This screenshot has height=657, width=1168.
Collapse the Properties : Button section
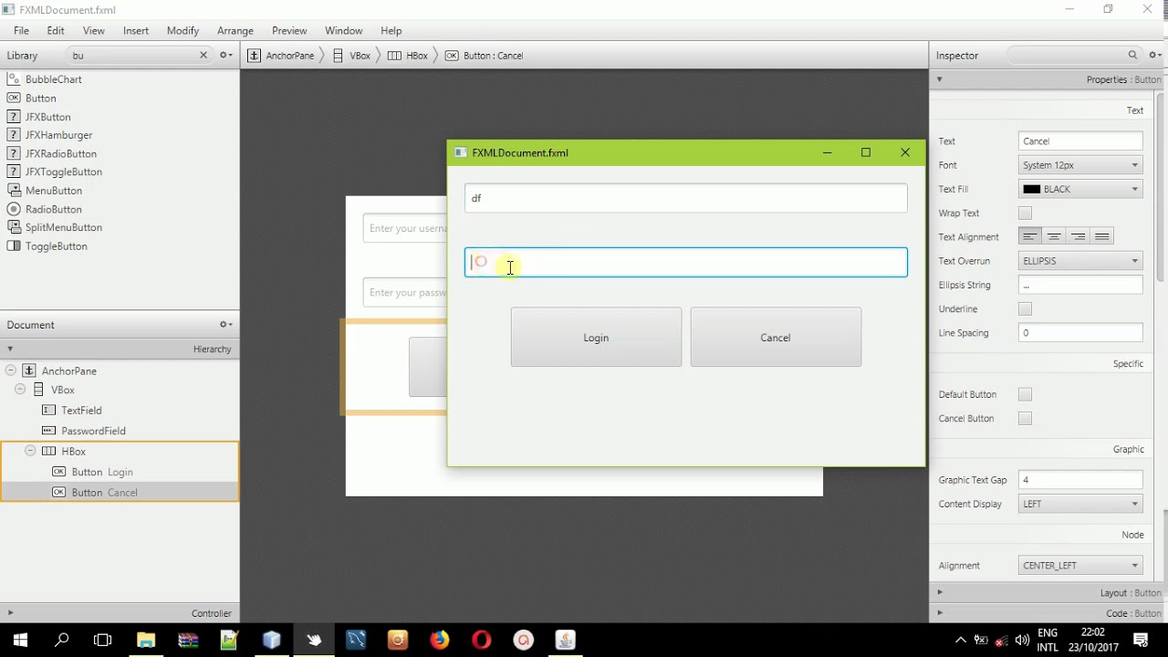point(939,79)
